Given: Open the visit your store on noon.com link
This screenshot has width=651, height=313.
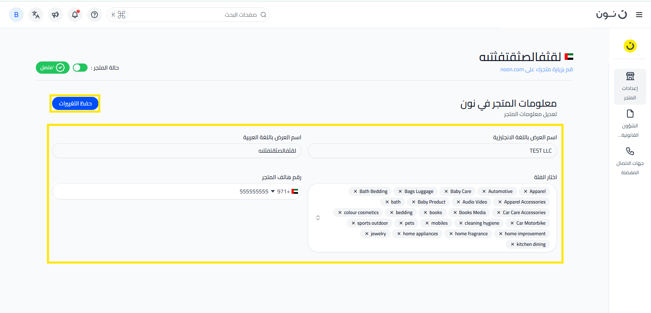Looking at the screenshot, I should click(x=536, y=70).
